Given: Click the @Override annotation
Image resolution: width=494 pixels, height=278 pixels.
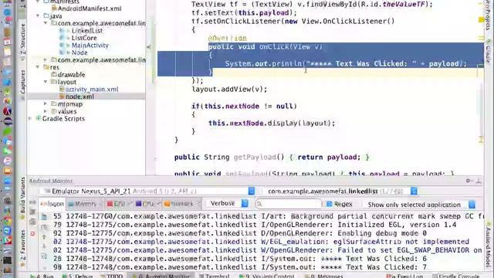Looking at the screenshot, I should point(228,38).
